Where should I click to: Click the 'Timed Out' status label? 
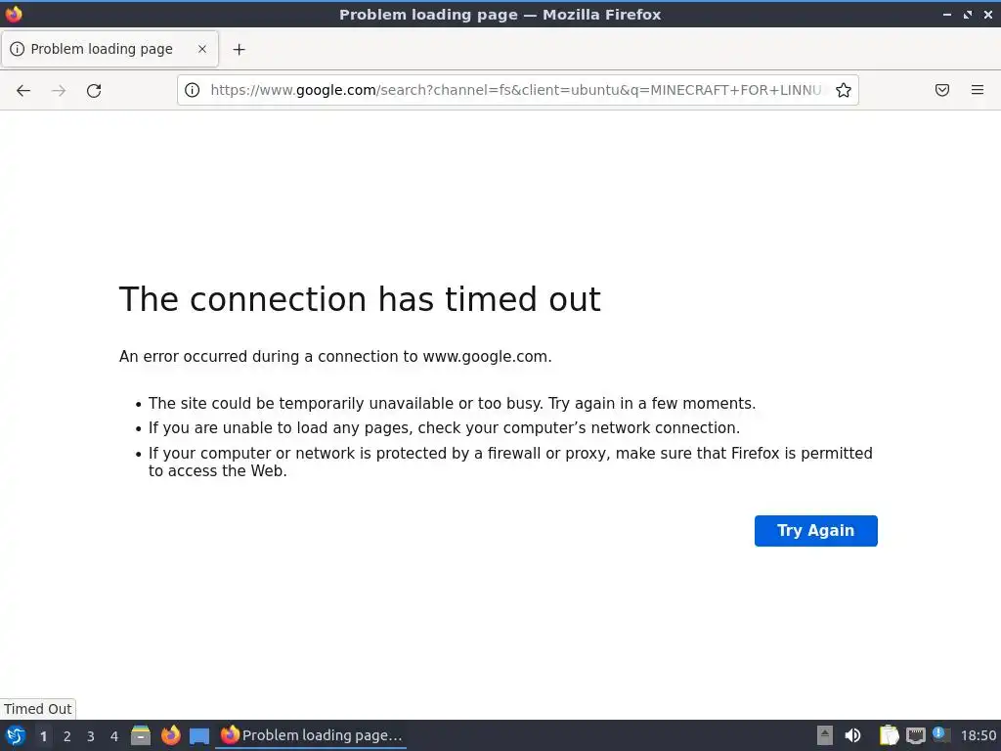pos(38,709)
